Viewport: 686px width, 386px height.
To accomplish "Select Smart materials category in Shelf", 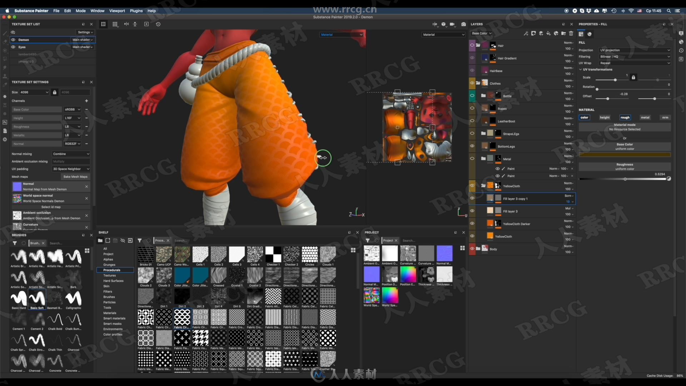I will point(114,318).
